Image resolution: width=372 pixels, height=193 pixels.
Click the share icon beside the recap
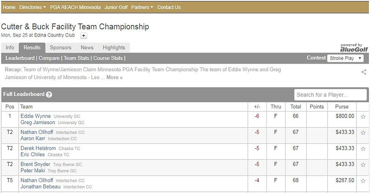tap(364, 72)
